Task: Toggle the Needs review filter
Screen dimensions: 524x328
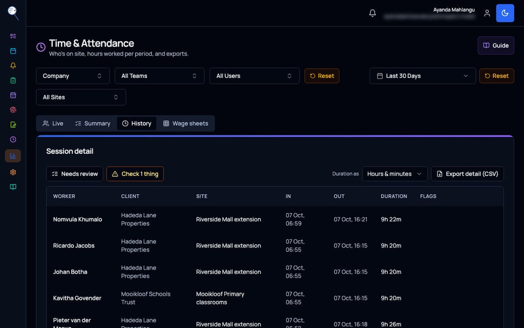Action: click(x=75, y=174)
